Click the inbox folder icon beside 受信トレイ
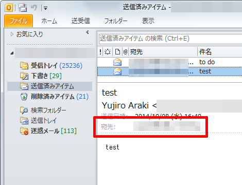Image resolution: width=242 pixels, height=185 pixels. 24,66
